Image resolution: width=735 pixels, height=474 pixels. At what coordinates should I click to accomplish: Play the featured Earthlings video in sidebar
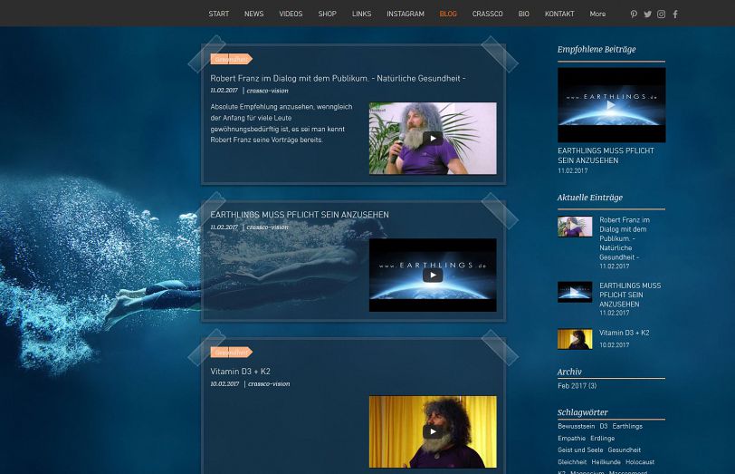611,105
